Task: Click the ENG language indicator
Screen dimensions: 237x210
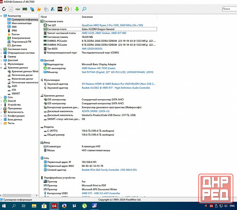Action: pos(232,206)
